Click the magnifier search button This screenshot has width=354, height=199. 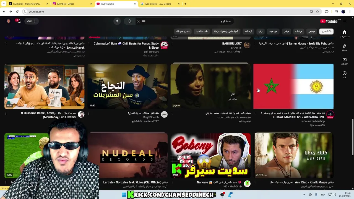point(129,21)
